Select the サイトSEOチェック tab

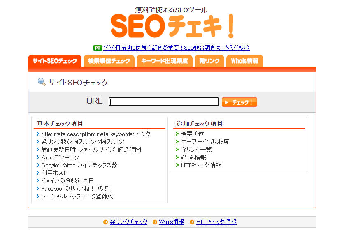[x=55, y=61]
